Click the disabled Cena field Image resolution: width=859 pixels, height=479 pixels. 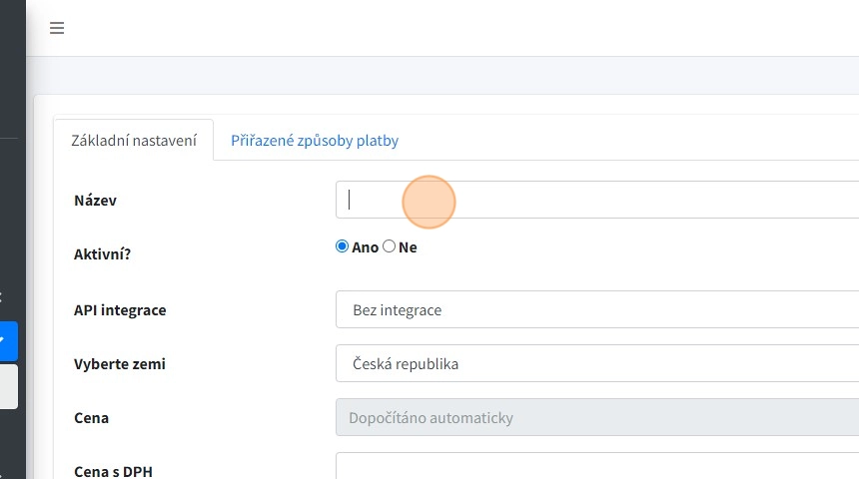click(597, 418)
